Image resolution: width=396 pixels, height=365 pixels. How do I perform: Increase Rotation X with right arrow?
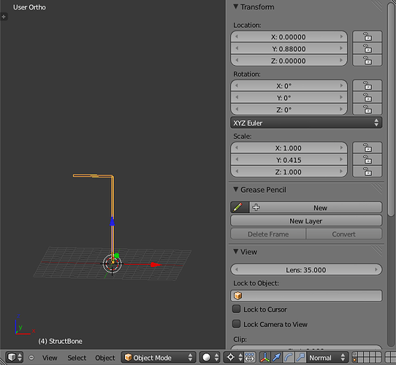[341, 85]
